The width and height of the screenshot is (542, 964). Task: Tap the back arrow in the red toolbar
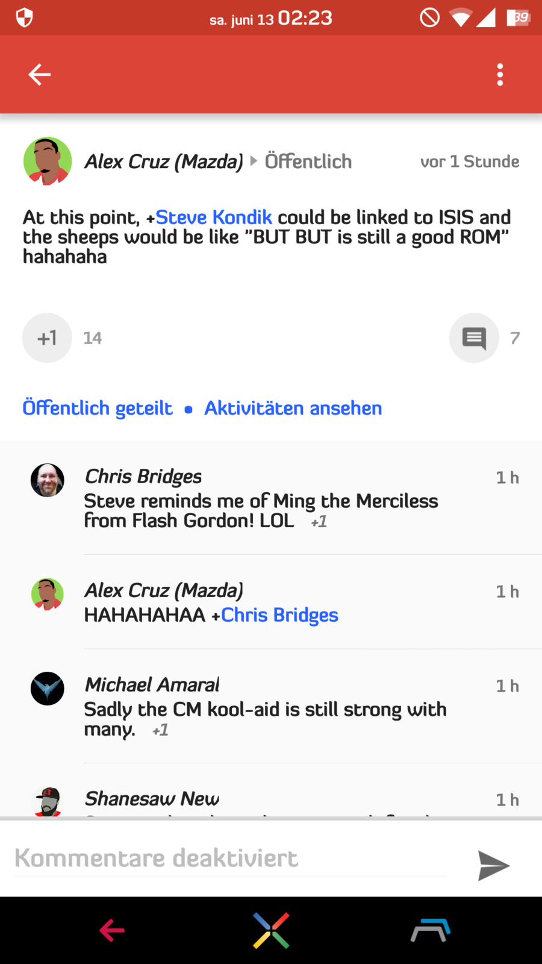[x=40, y=75]
